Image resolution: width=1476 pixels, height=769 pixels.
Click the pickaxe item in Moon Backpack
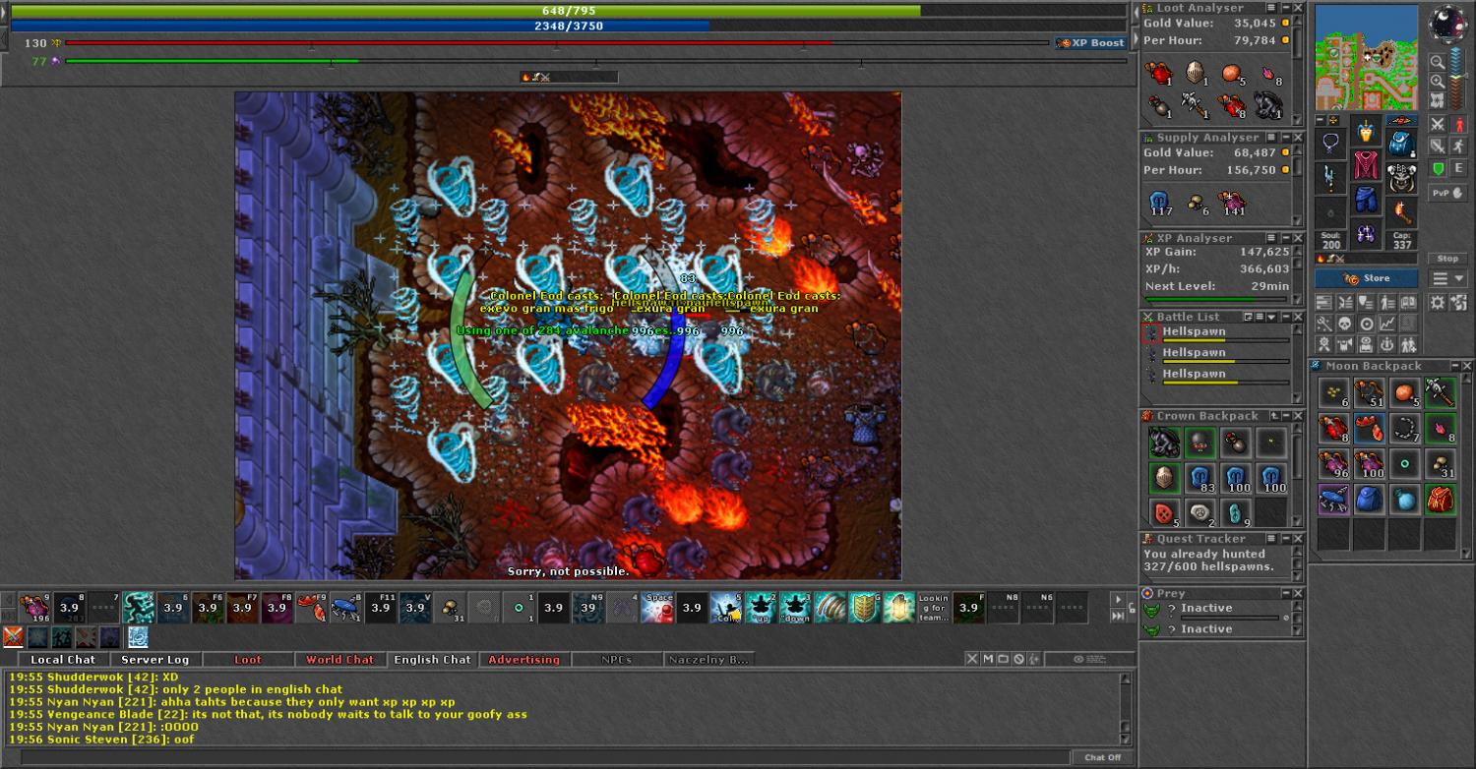click(x=1440, y=393)
